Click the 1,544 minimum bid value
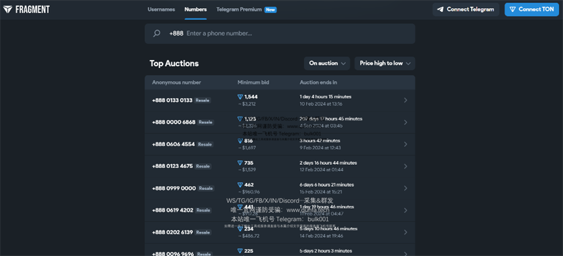This screenshot has height=256, width=563. pos(251,97)
